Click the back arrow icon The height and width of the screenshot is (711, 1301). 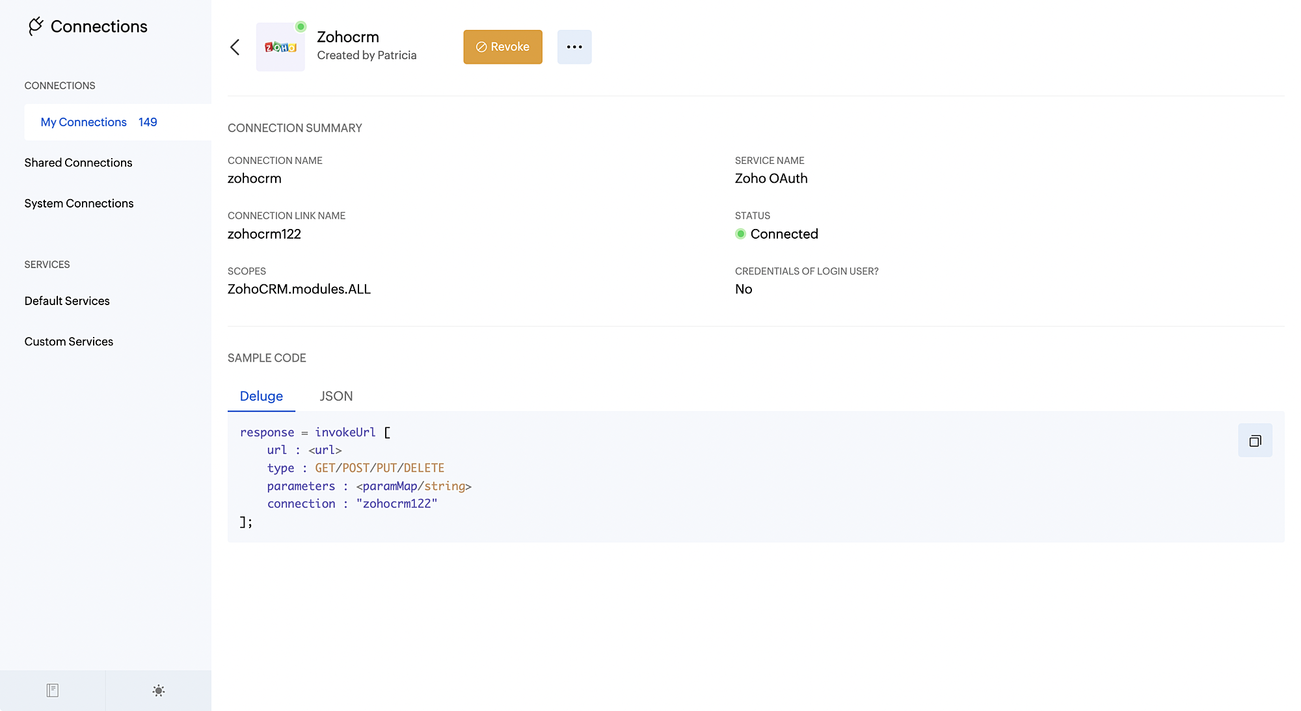tap(235, 47)
